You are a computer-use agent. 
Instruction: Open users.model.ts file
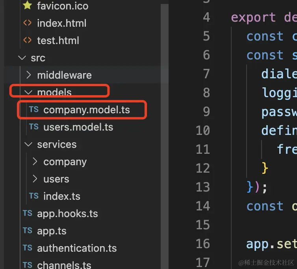coord(78,127)
